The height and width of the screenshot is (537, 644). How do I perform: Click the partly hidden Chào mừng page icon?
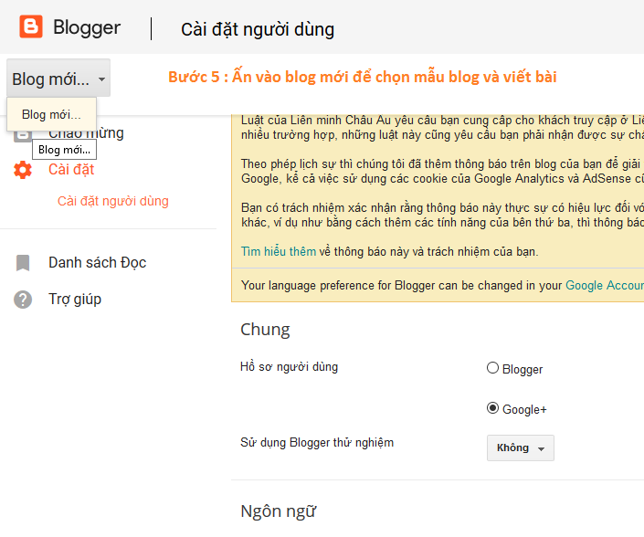[23, 135]
